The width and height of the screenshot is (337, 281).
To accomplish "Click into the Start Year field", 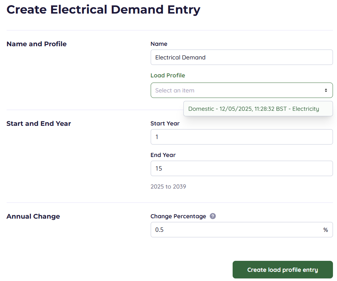I will tap(241, 137).
